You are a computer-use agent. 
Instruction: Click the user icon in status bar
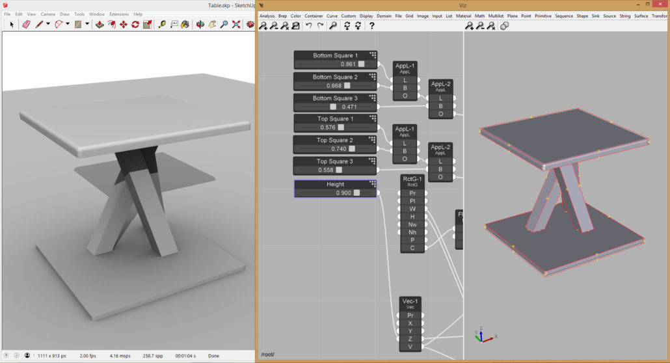point(27,356)
